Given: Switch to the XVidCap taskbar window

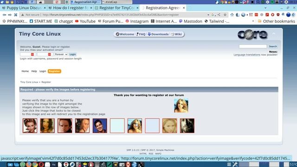Looking at the screenshot, I should 117,2.
